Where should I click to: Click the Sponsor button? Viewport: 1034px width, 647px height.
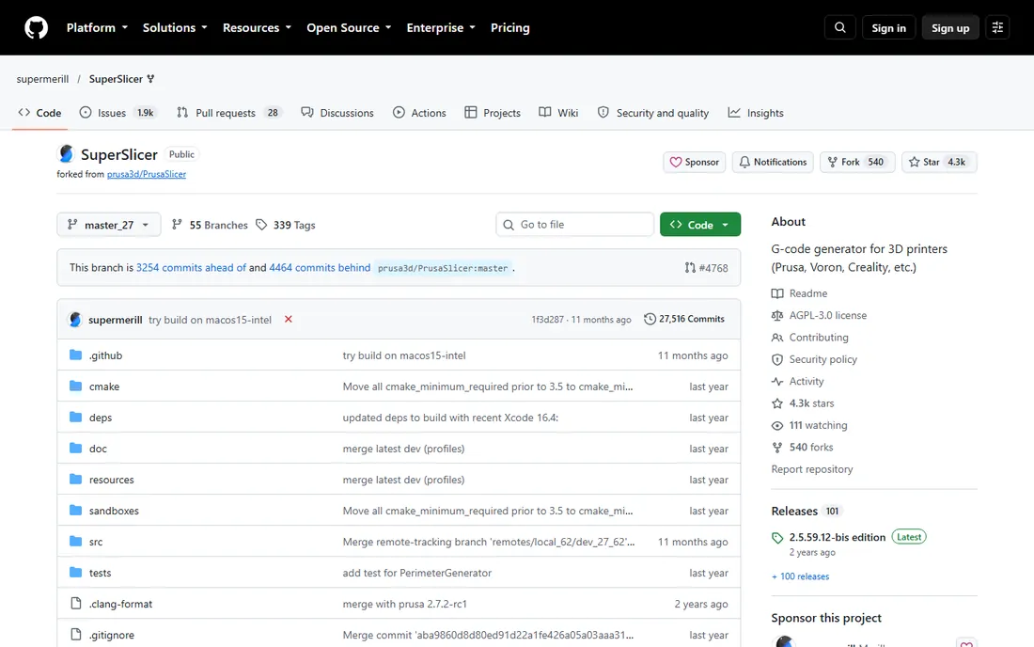(x=695, y=163)
